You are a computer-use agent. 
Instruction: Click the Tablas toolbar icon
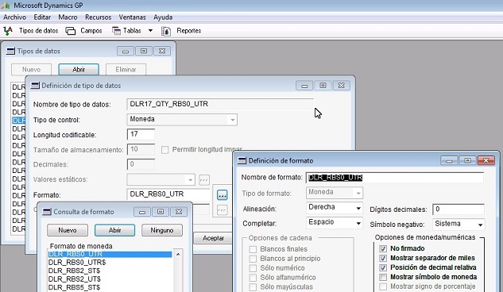click(x=116, y=31)
